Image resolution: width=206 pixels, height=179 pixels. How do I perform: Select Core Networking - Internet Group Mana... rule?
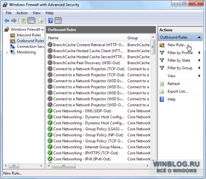tap(88, 147)
